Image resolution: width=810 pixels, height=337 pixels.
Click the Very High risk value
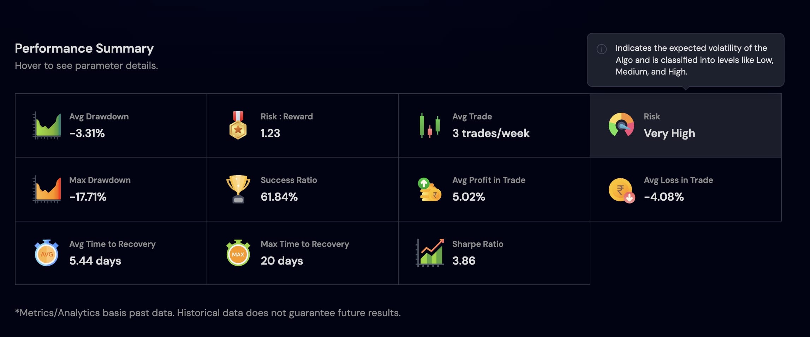pos(669,134)
